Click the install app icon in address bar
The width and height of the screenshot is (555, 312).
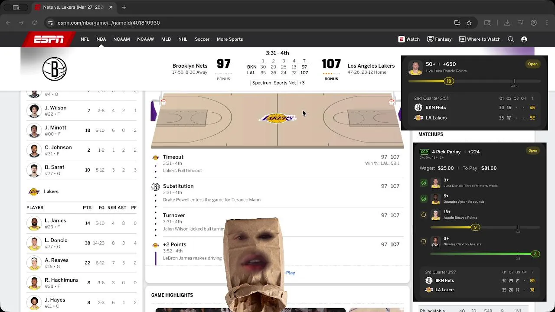pyautogui.click(x=457, y=23)
